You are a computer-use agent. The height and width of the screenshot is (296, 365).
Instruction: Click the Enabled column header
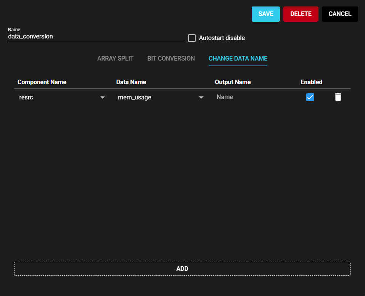tap(311, 82)
